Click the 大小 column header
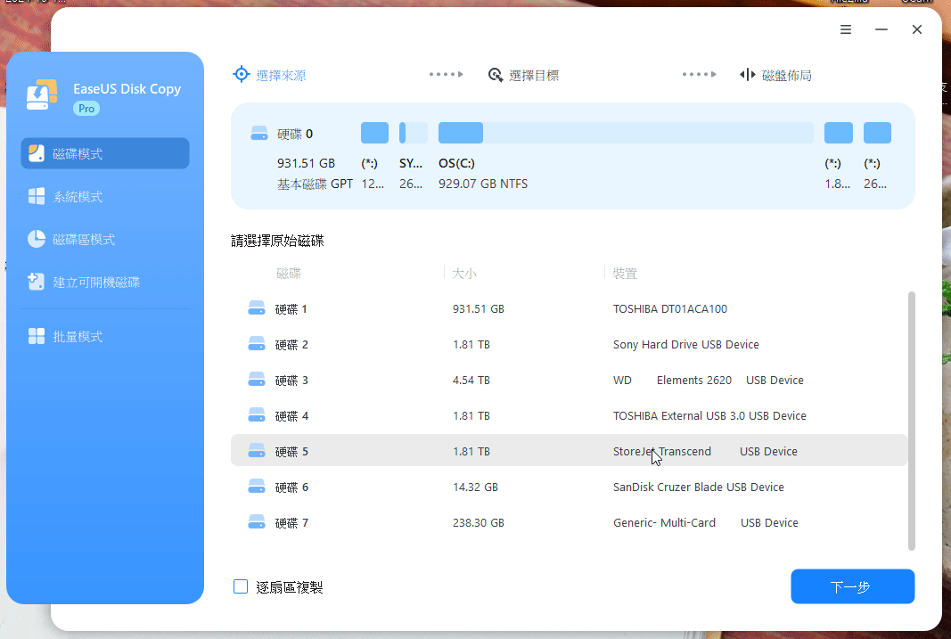The width and height of the screenshot is (951, 639). click(x=464, y=274)
